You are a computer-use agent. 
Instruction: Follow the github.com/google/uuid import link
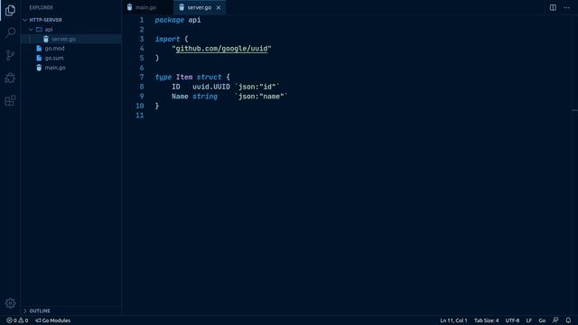221,49
